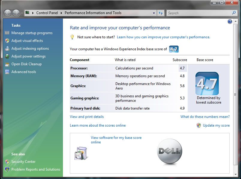Open the address bar history dropdown
Viewport: 241px width, 179px height.
tap(154, 13)
